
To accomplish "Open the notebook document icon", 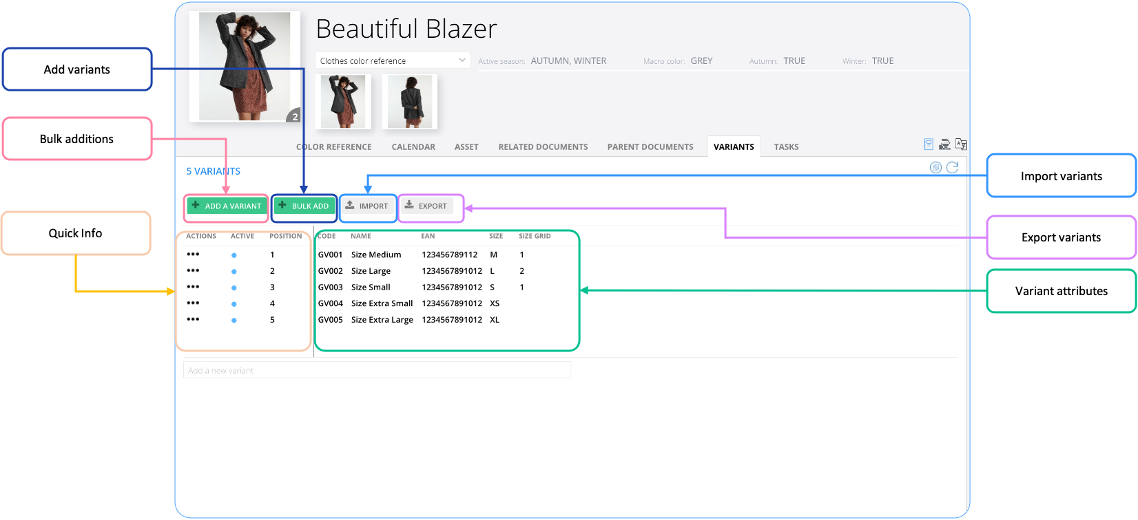I will pos(929,144).
